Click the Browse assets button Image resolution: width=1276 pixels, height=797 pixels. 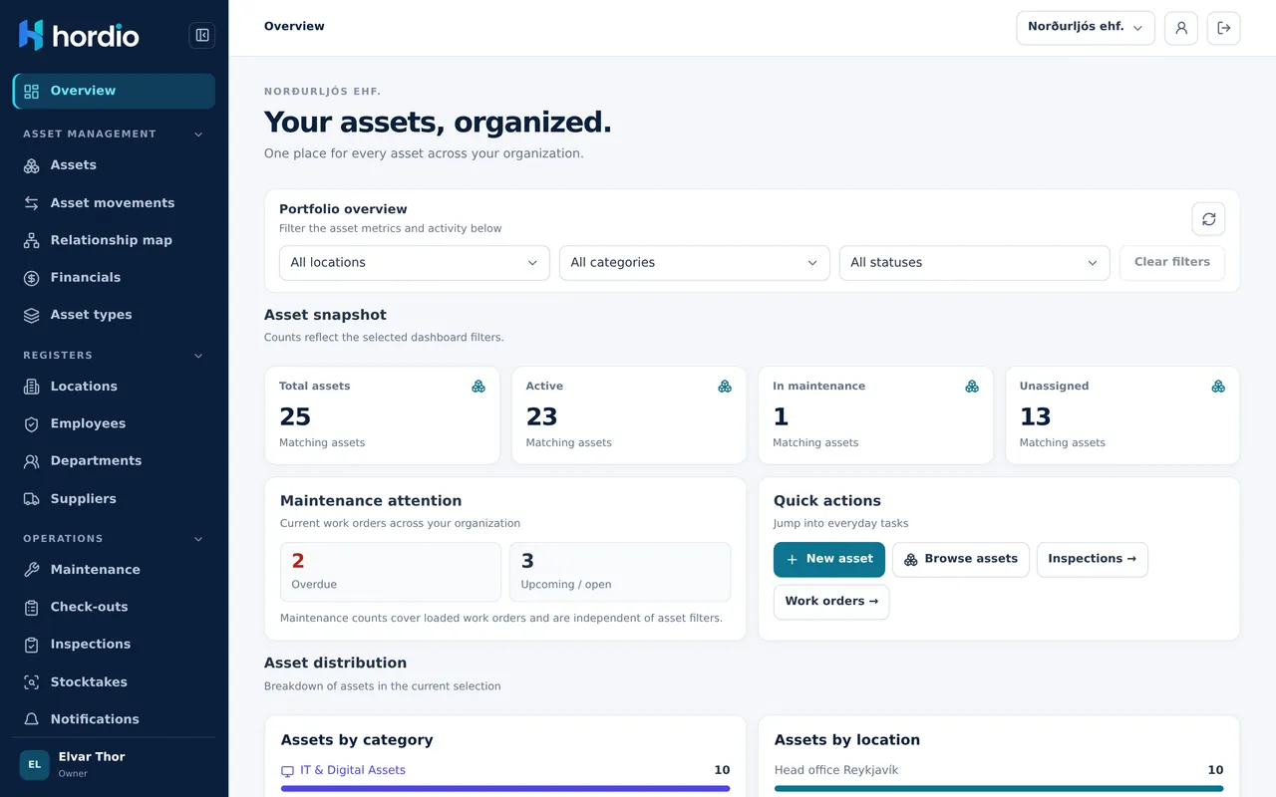pos(961,560)
